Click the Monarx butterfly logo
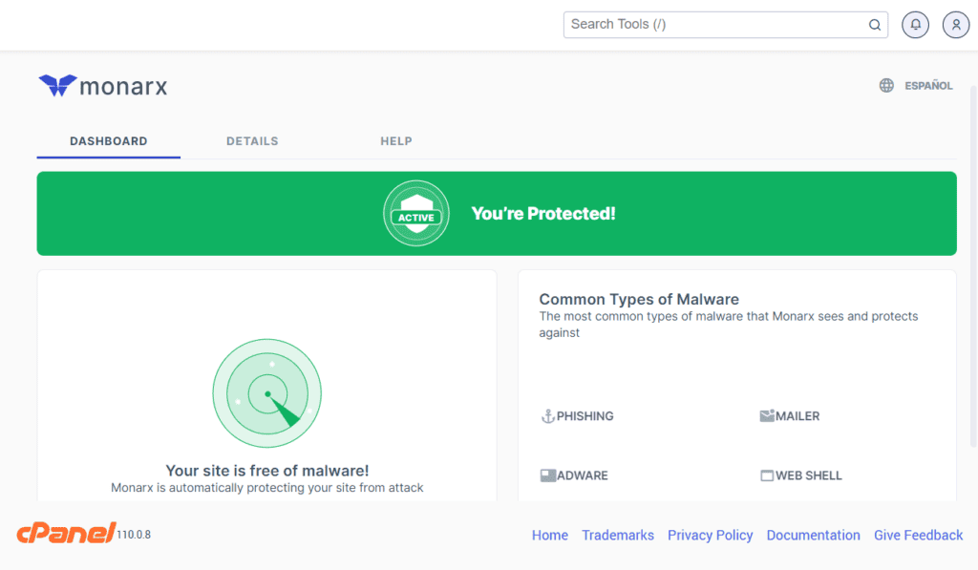The height and width of the screenshot is (570, 978). click(x=56, y=85)
